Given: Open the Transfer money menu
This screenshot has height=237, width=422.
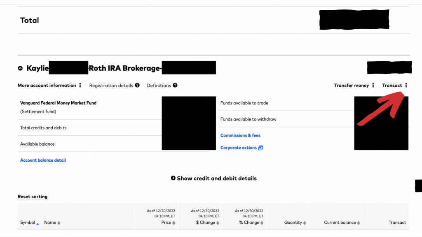Looking at the screenshot, I should tap(373, 86).
